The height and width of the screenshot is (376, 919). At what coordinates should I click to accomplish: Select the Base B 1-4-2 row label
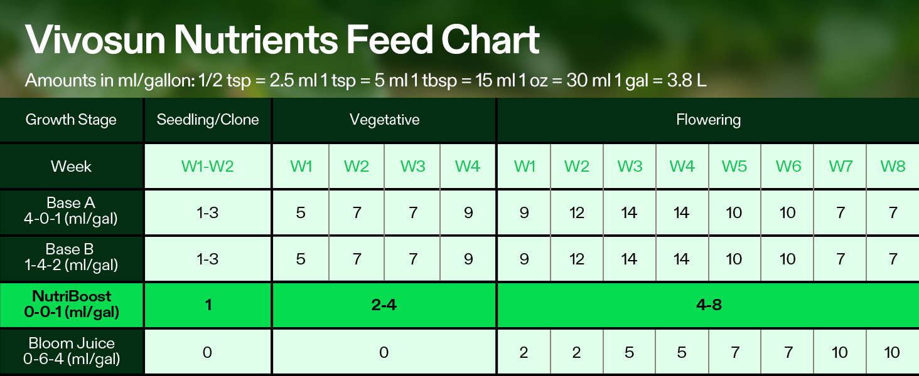click(x=72, y=258)
